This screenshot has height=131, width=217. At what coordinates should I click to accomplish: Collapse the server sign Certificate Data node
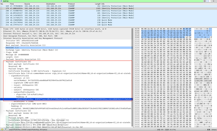click(x=7, y=73)
